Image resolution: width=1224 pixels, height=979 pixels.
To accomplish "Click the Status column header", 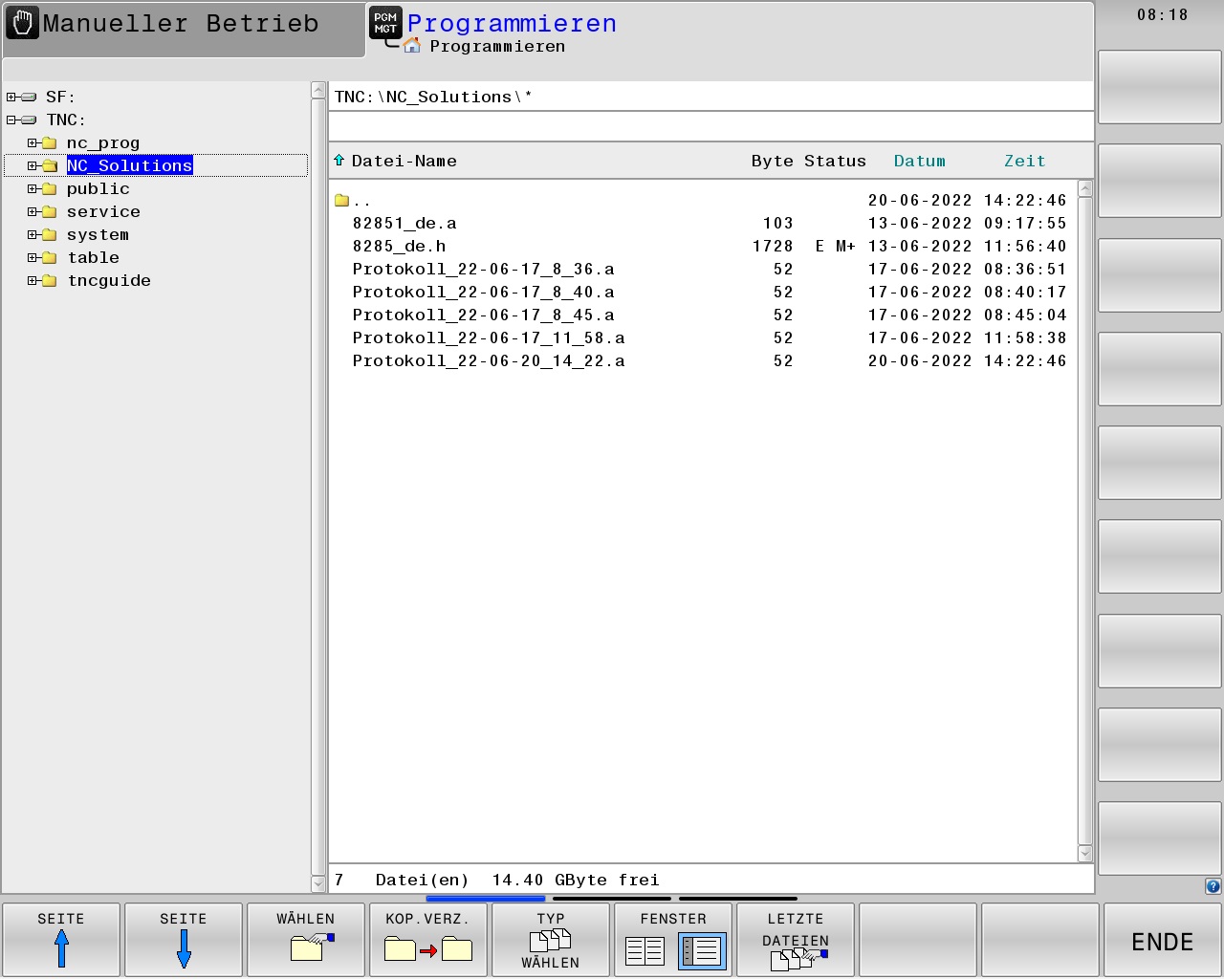I will (x=835, y=161).
